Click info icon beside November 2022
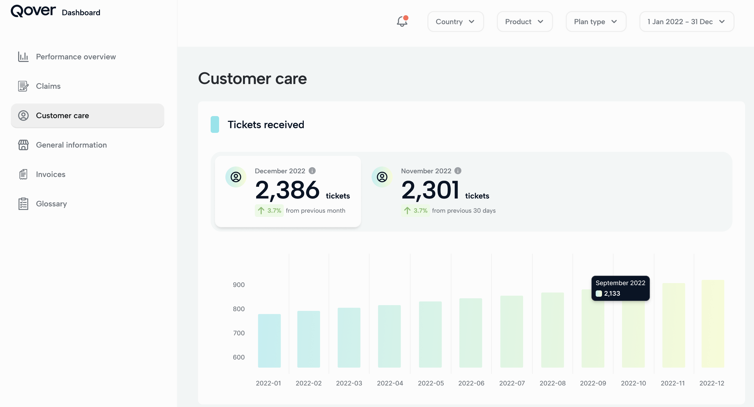Image resolution: width=754 pixels, height=407 pixels. click(x=458, y=171)
